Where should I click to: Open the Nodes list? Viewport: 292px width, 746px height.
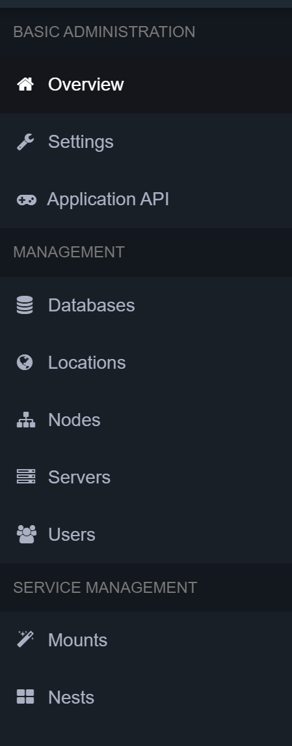point(146,420)
